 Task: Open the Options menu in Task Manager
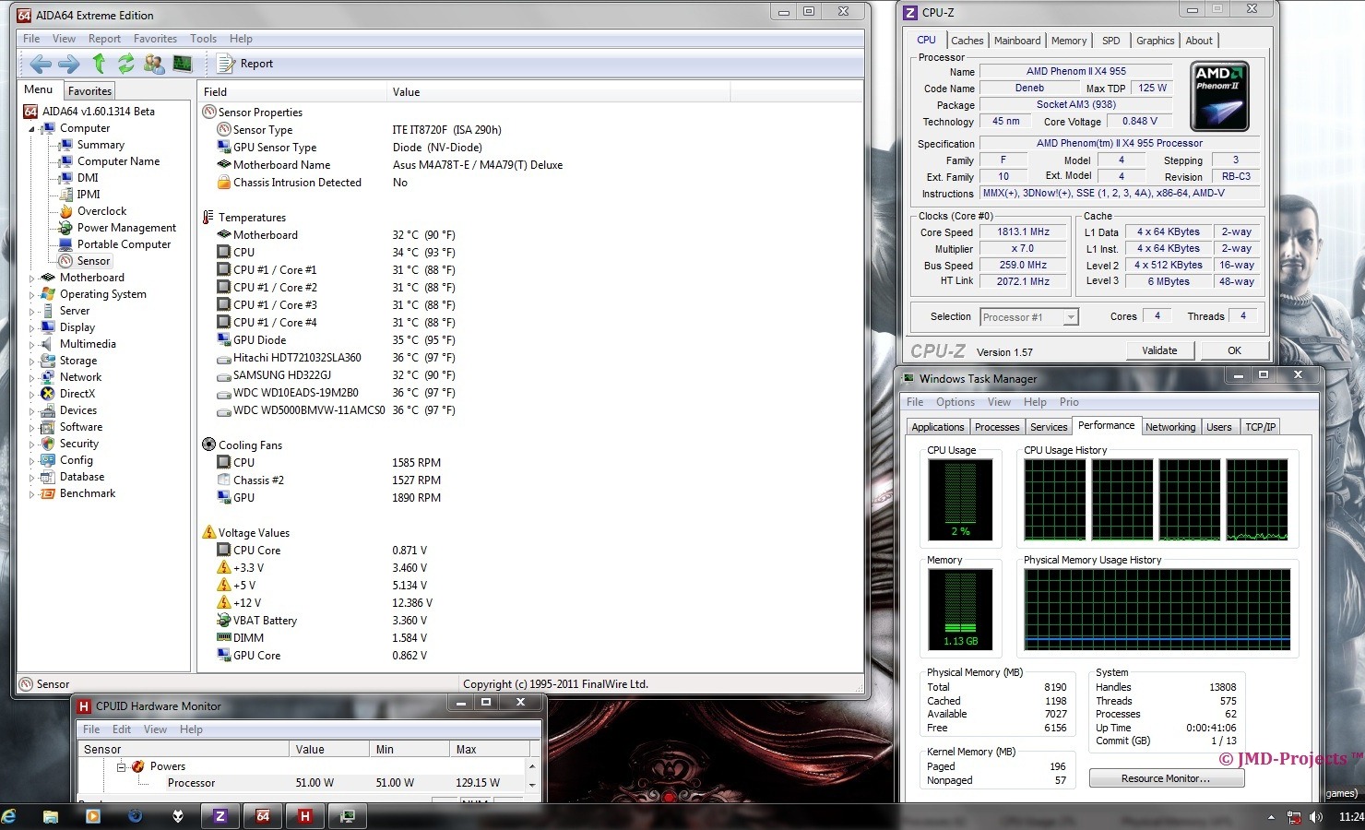[955, 402]
